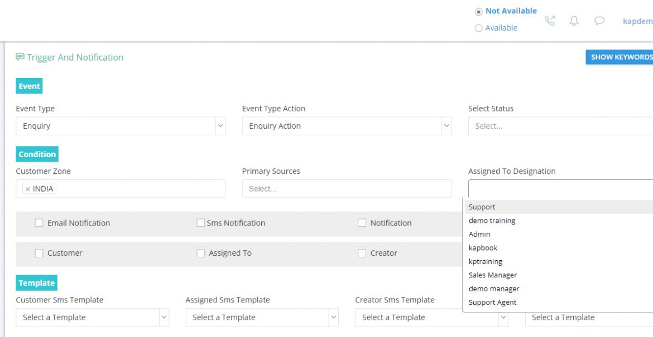653x337 pixels.
Task: Choose Support Agent from designation list
Action: tap(559, 302)
